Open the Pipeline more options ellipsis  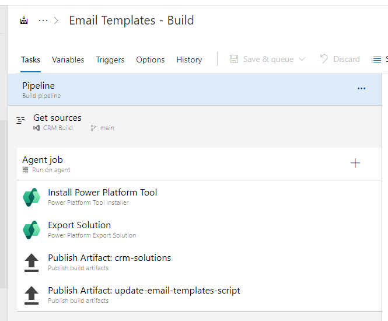pyautogui.click(x=361, y=89)
